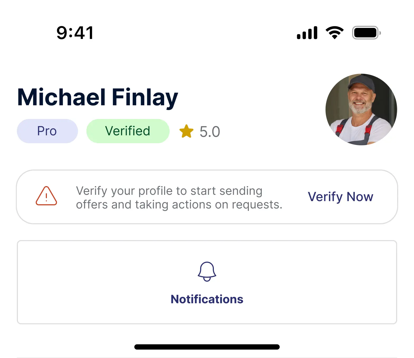Expand the Notifications card
Viewport: 414px width, 358px height.
click(207, 282)
